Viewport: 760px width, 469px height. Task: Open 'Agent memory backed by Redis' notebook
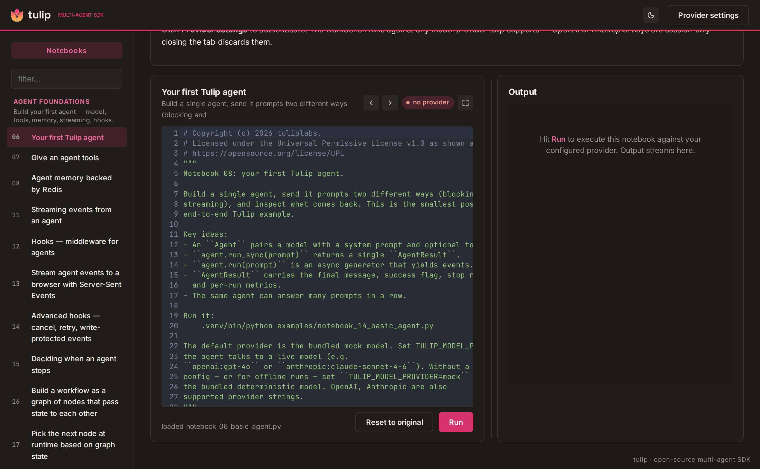[x=66, y=183]
